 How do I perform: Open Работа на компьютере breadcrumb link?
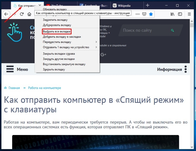[45, 88]
